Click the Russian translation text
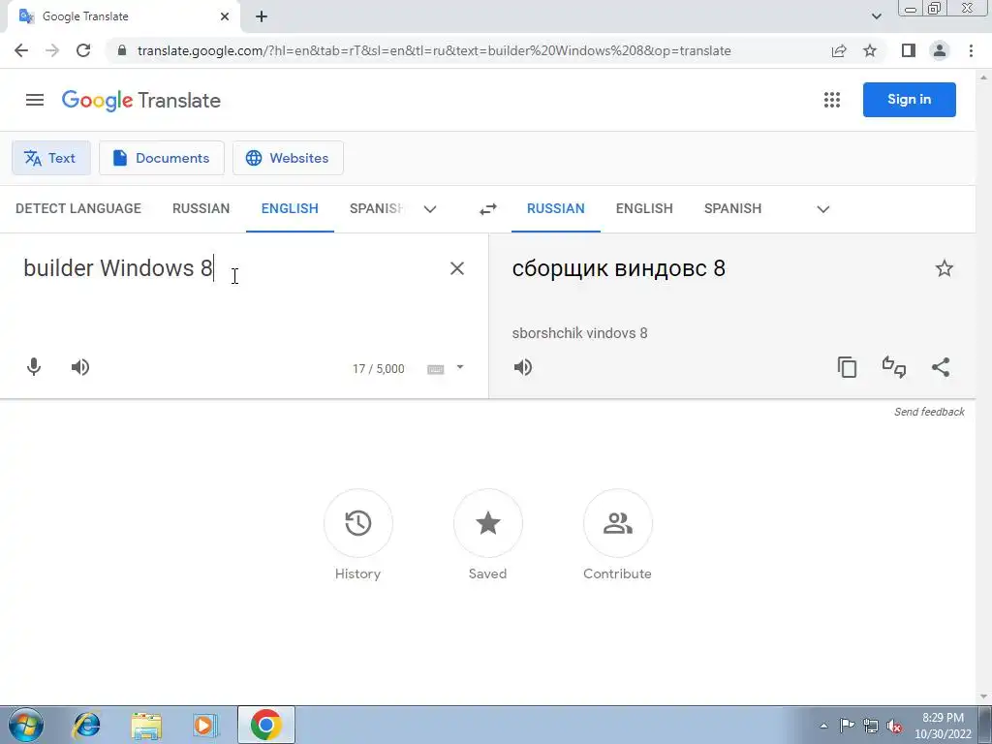The width and height of the screenshot is (992, 744). coord(619,268)
